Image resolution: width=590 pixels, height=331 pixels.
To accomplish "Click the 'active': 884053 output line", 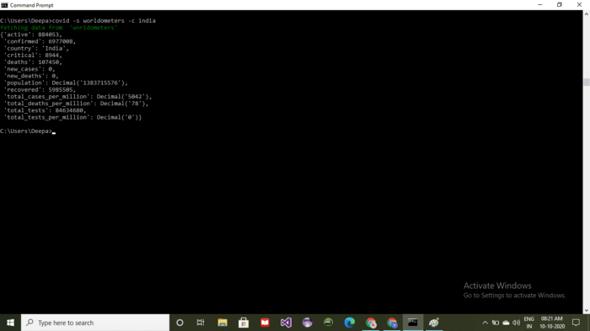I will click(31, 35).
